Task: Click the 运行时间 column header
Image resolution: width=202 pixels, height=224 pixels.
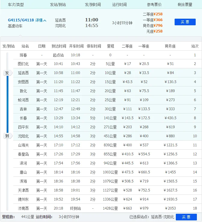Action: tap(119, 5)
